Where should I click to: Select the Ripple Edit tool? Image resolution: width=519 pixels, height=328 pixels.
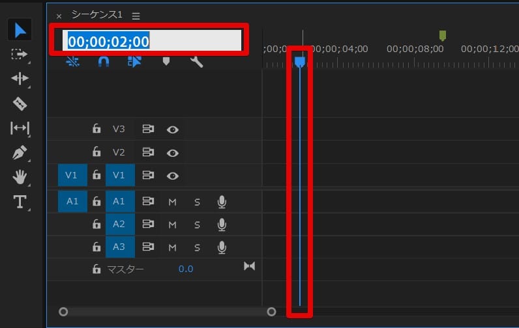[x=20, y=79]
